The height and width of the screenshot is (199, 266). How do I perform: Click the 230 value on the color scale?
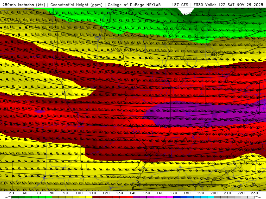254,193
